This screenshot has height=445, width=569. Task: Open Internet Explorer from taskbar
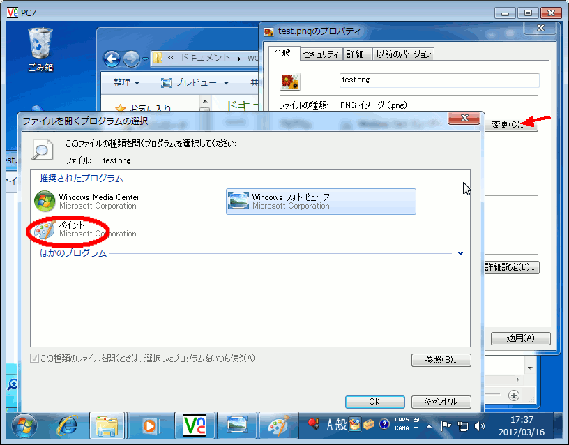coord(68,424)
